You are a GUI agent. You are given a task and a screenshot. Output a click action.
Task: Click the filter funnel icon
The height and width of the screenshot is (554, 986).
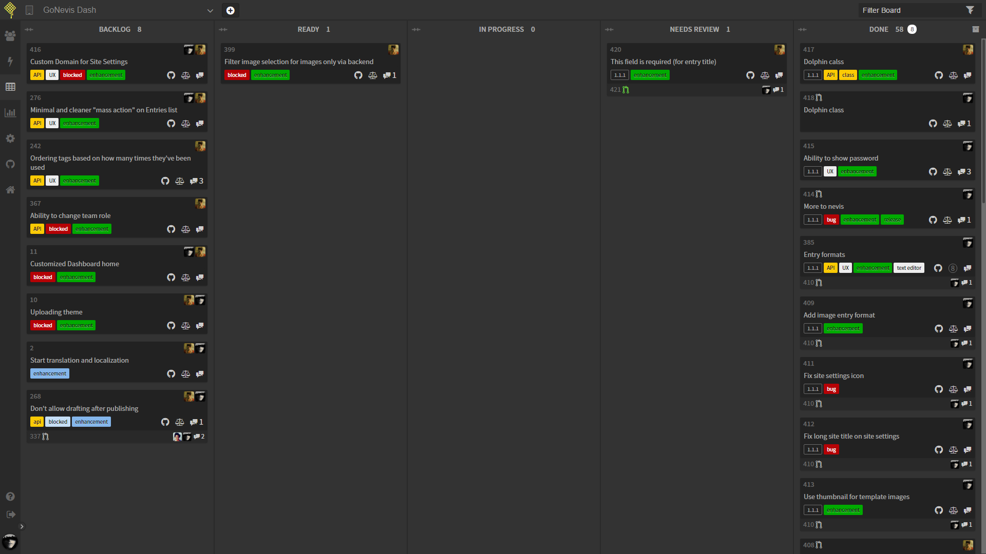970,10
